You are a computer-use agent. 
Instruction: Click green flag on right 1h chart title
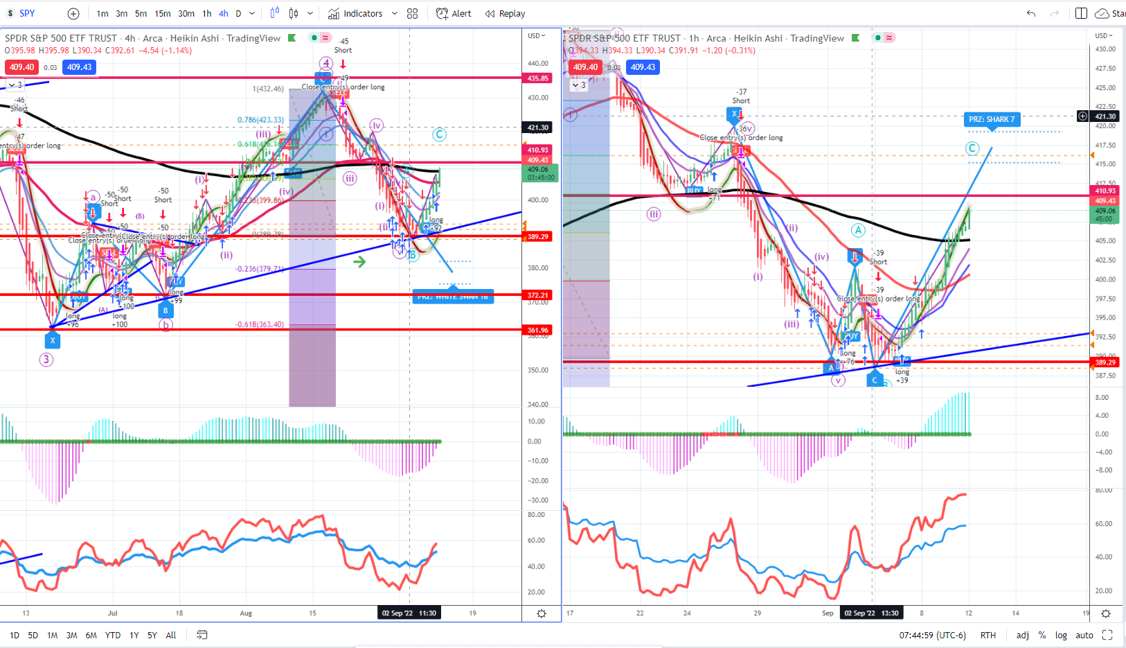point(856,38)
